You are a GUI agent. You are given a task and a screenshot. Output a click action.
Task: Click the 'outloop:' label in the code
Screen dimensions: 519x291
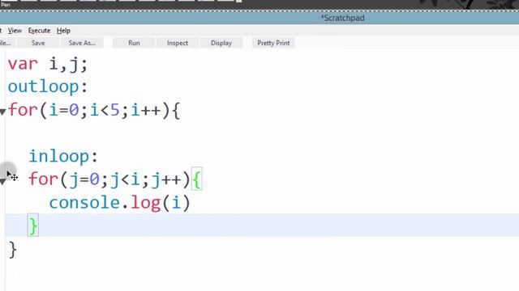pyautogui.click(x=48, y=86)
